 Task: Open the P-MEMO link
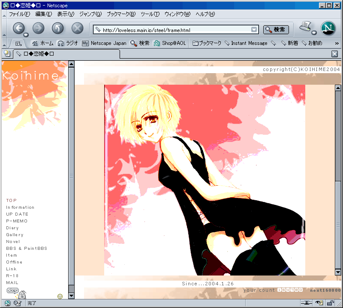[17, 221]
